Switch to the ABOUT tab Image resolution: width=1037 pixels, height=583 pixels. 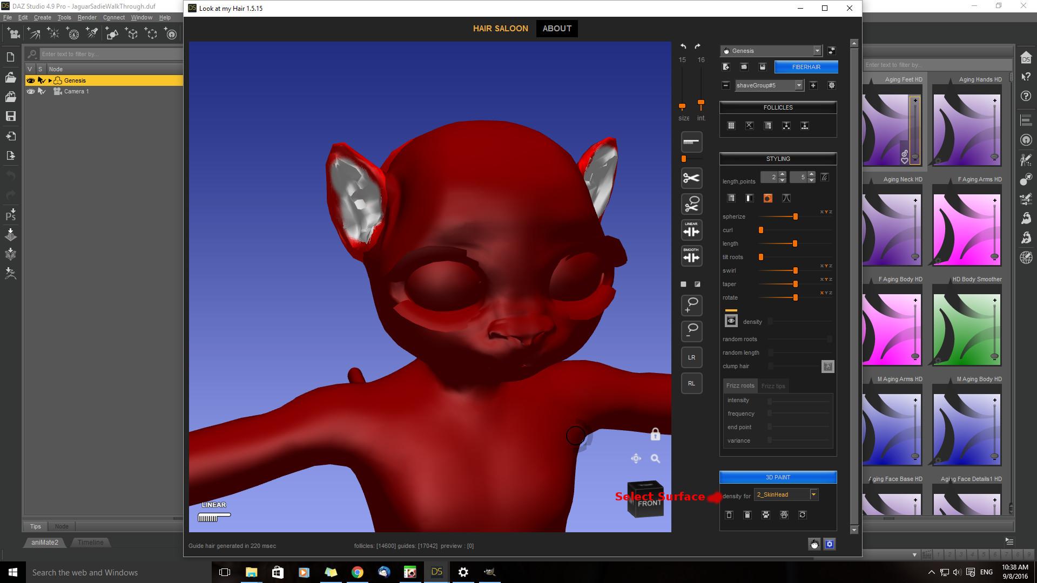coord(557,29)
